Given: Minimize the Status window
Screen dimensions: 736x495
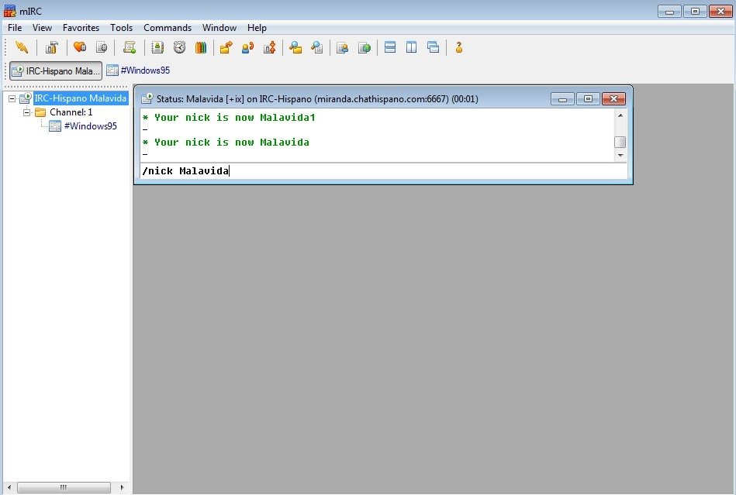Looking at the screenshot, I should pyautogui.click(x=563, y=98).
